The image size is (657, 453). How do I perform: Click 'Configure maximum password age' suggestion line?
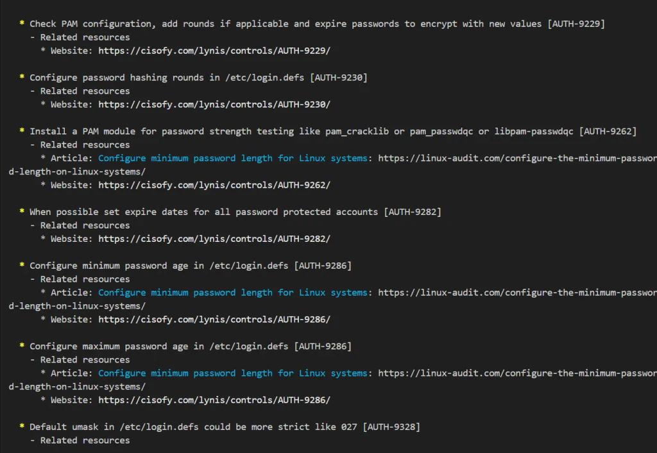(190, 346)
